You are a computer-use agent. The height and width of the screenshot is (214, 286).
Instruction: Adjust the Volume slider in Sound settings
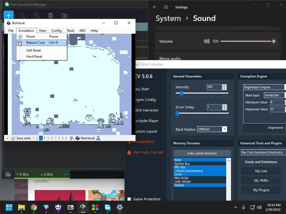click(x=247, y=41)
